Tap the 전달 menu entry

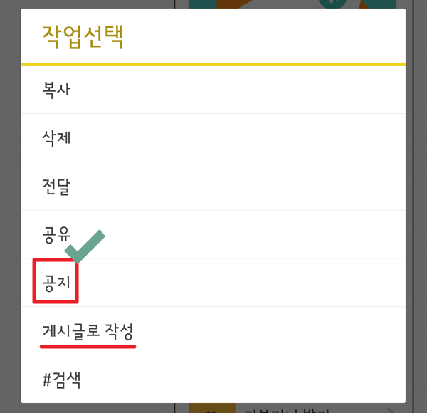[x=213, y=187]
